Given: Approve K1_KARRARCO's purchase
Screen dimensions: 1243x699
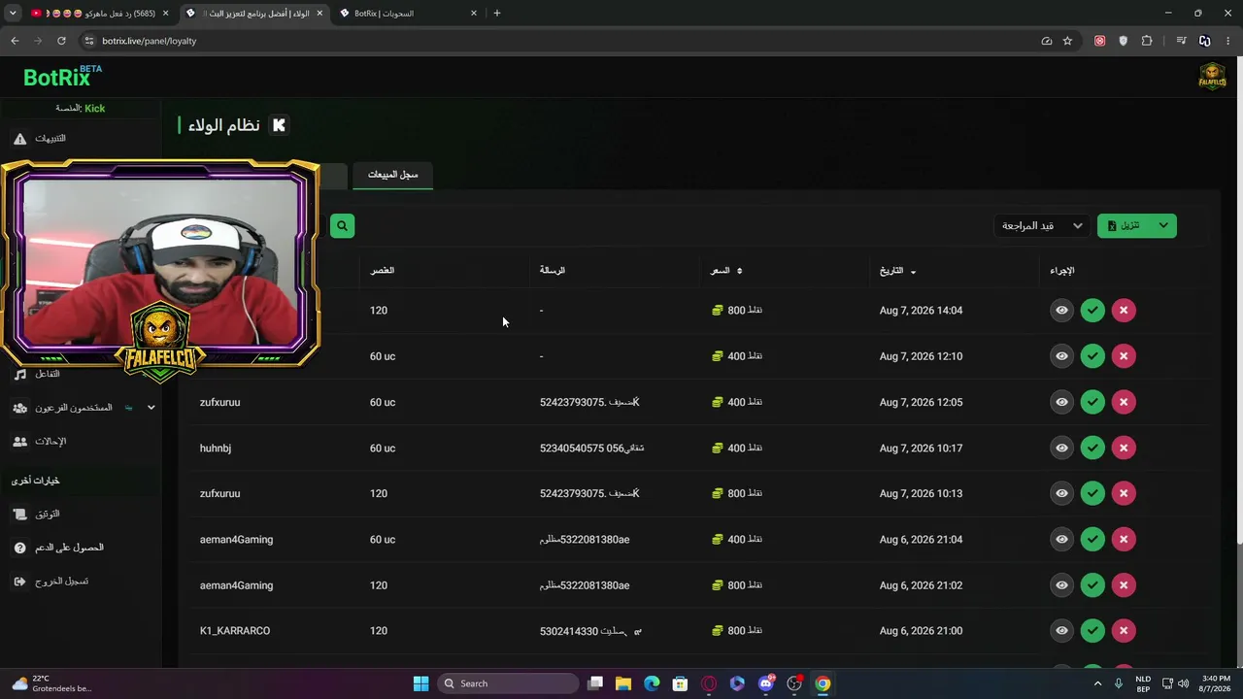Looking at the screenshot, I should pyautogui.click(x=1092, y=631).
